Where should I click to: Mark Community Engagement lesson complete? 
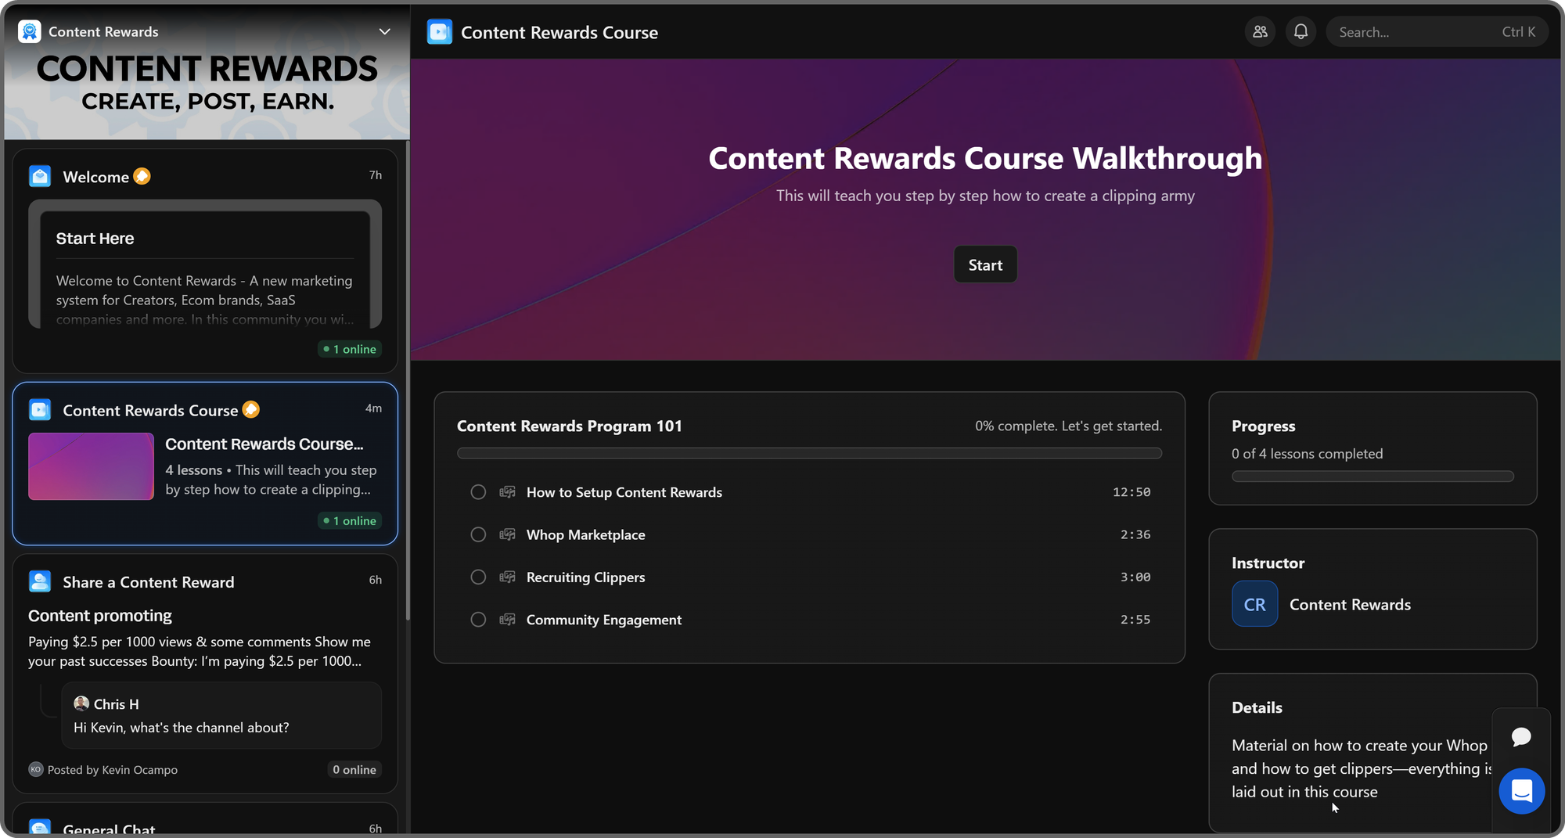(x=478, y=620)
